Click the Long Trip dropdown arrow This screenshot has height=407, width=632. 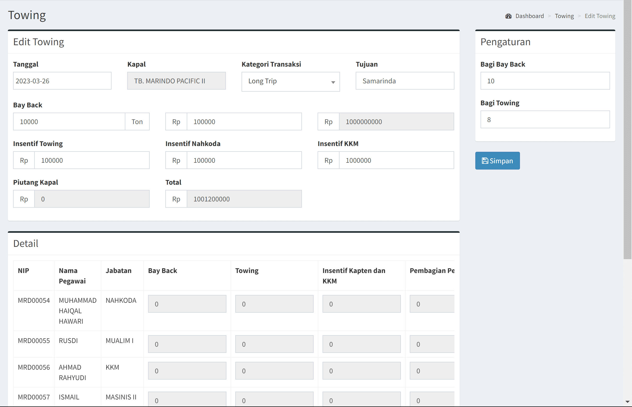(333, 82)
